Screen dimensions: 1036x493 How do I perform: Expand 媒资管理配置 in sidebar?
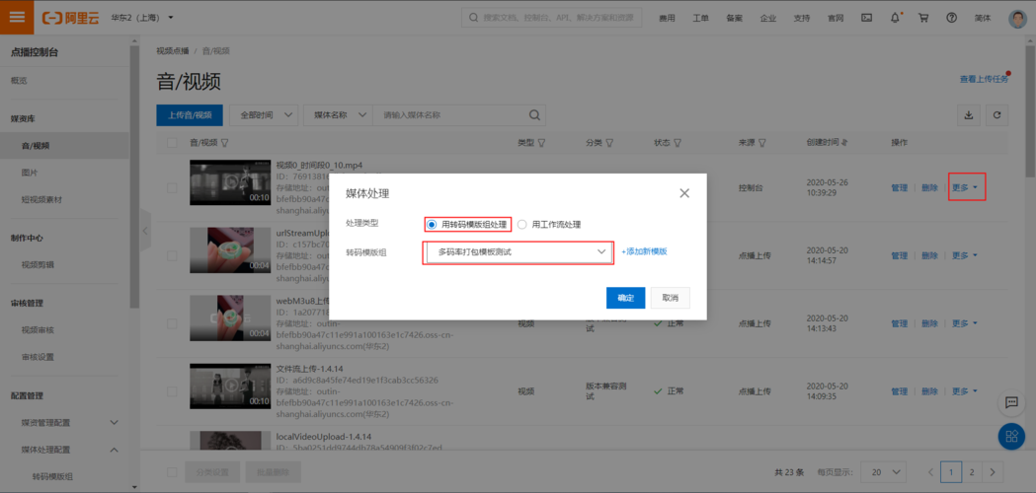114,422
